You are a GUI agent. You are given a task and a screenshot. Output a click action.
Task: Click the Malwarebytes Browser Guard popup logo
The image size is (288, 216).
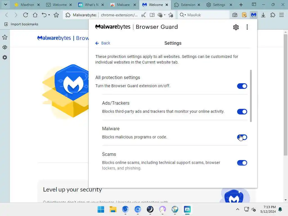[x=136, y=27]
